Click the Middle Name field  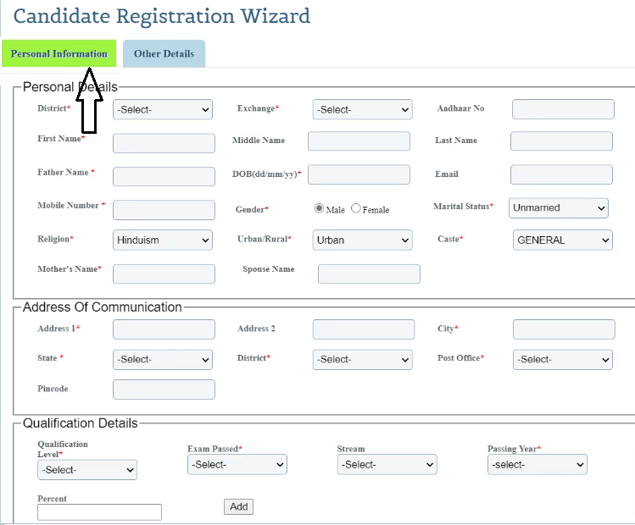coord(359,141)
